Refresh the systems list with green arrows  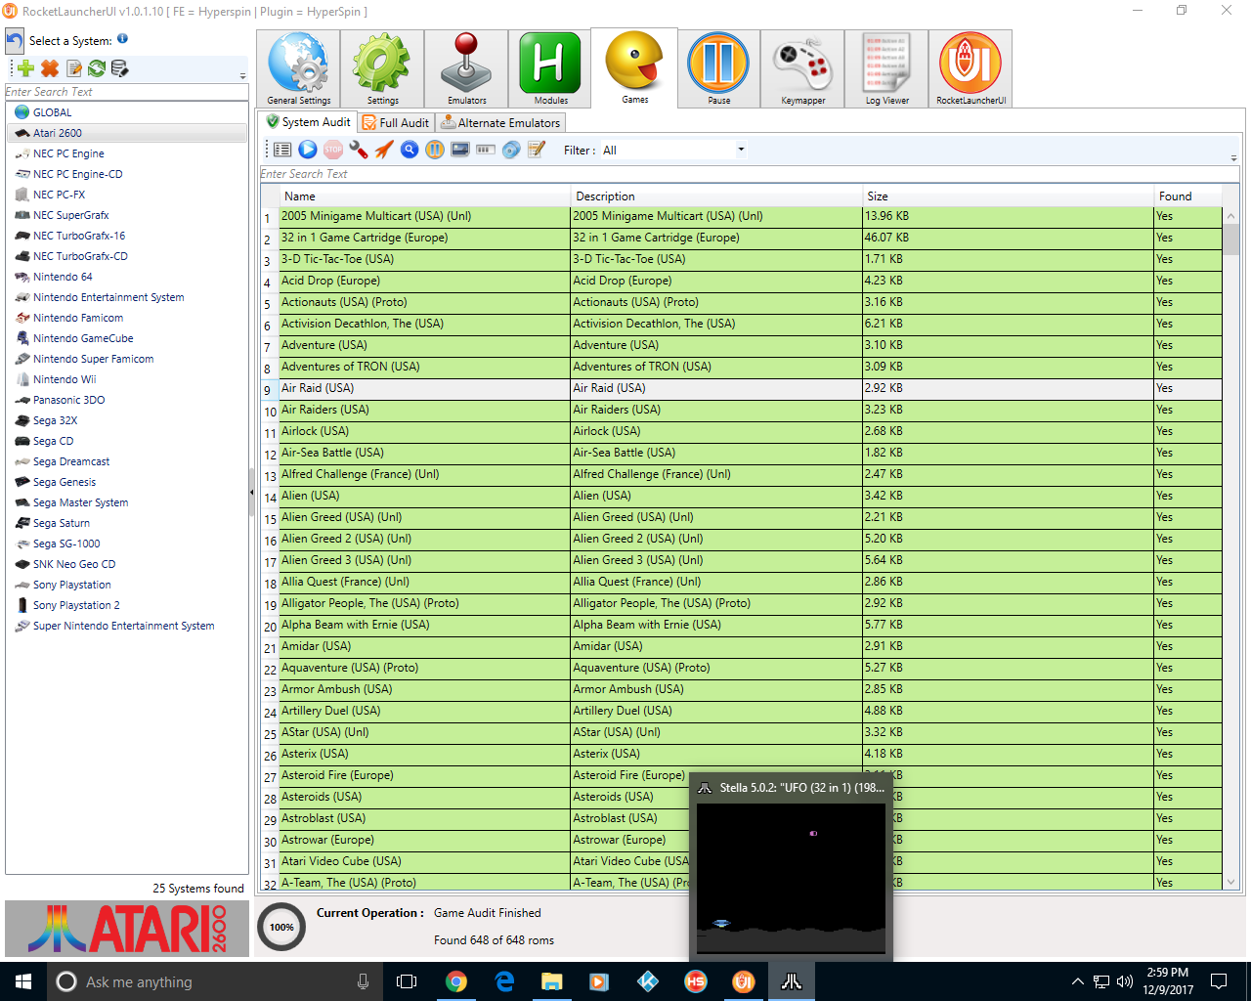97,68
